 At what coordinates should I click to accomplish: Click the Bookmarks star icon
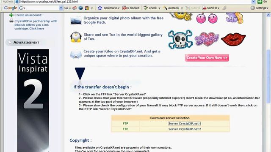coord(100,8)
